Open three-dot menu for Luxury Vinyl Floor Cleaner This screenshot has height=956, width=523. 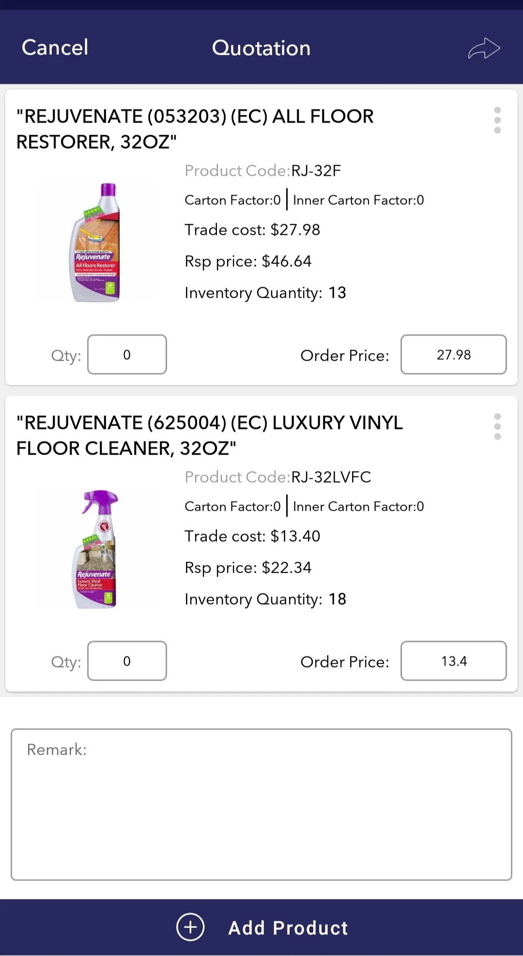(497, 426)
